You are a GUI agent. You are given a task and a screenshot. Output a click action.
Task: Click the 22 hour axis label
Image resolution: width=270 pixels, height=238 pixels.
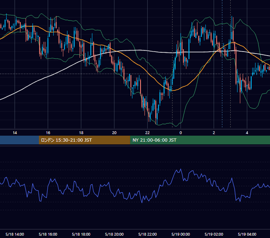pos(148,133)
